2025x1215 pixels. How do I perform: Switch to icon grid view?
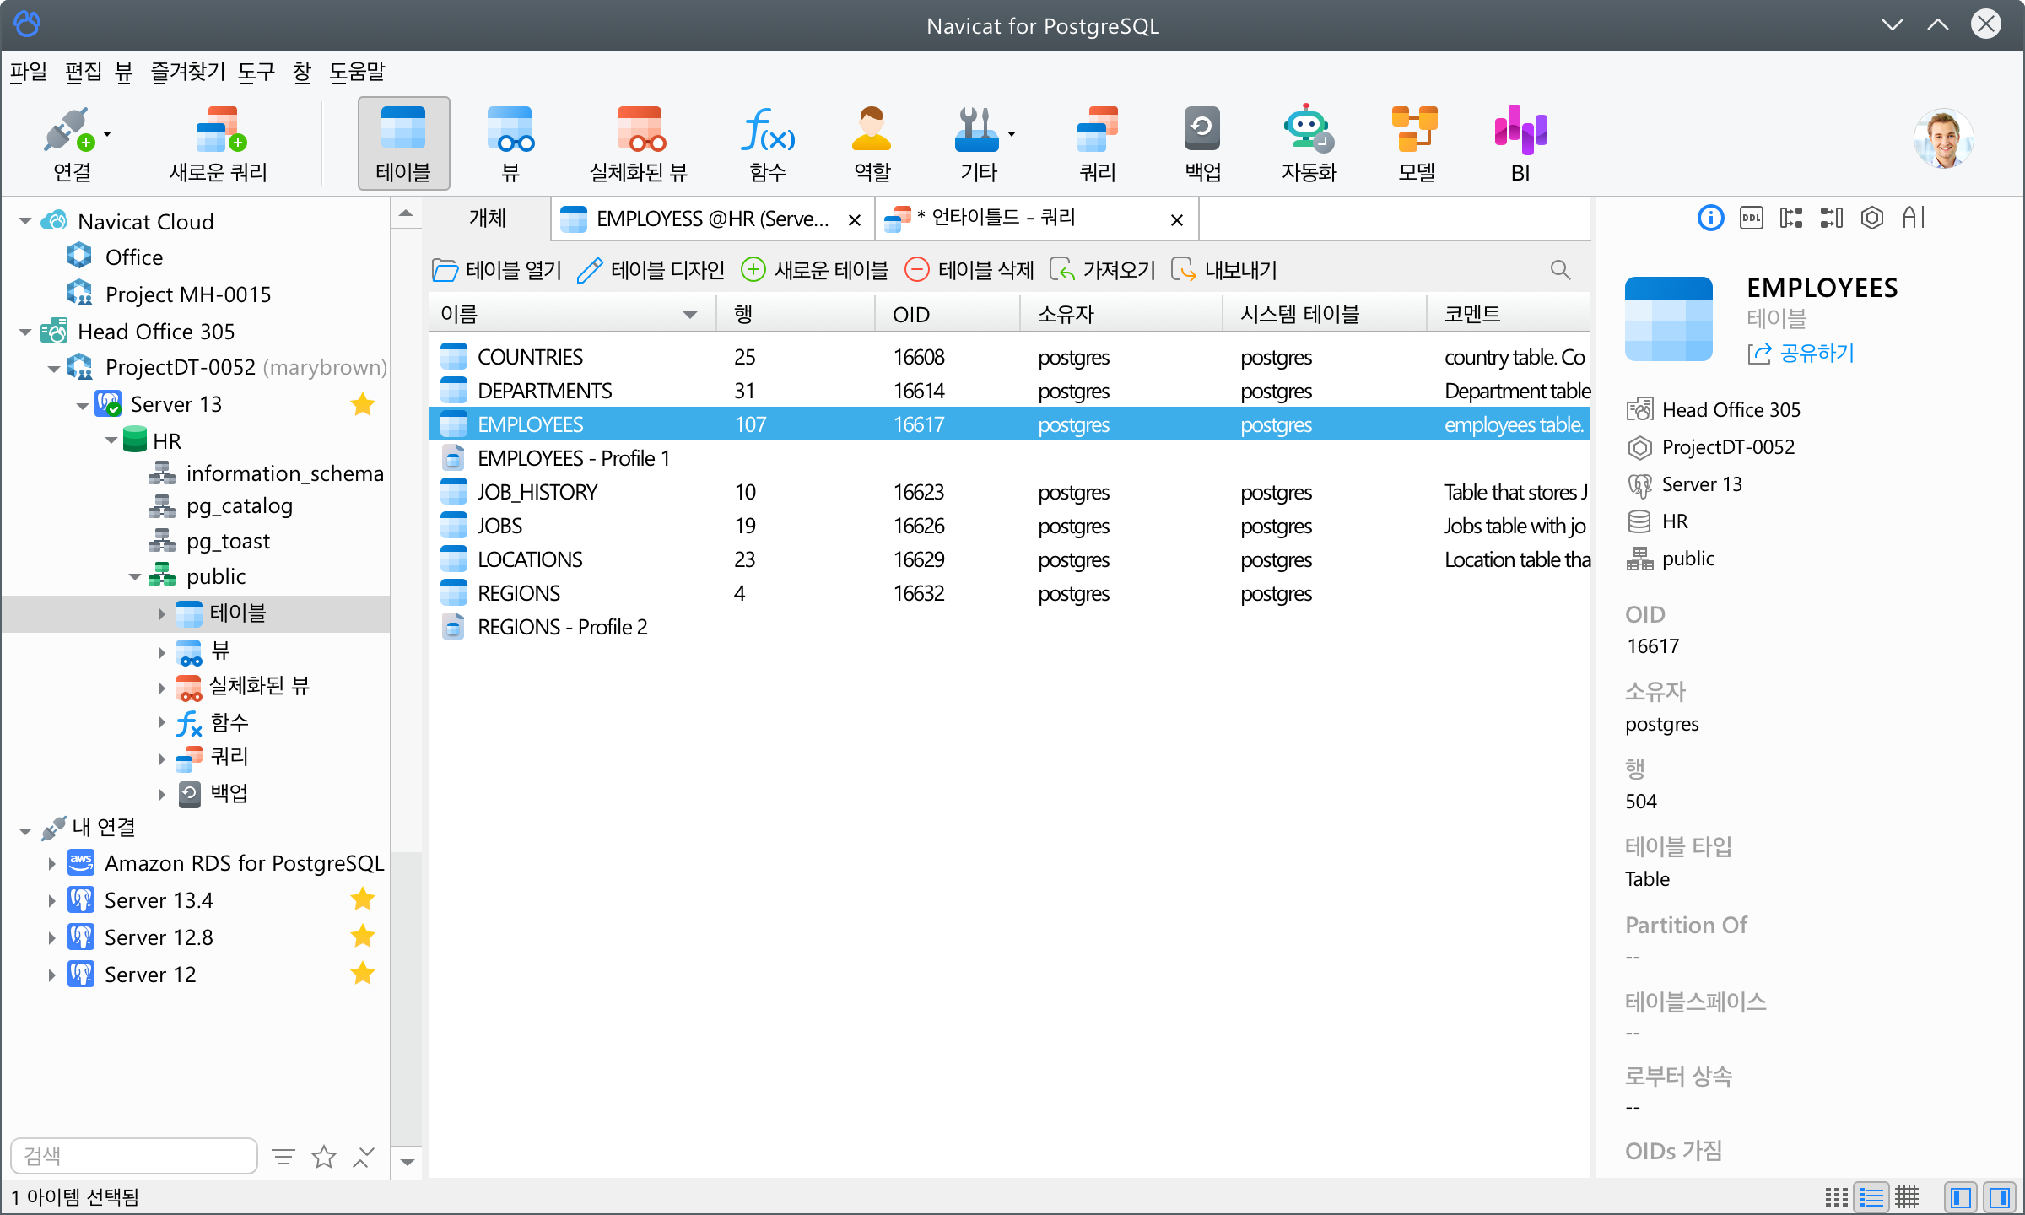1835,1197
